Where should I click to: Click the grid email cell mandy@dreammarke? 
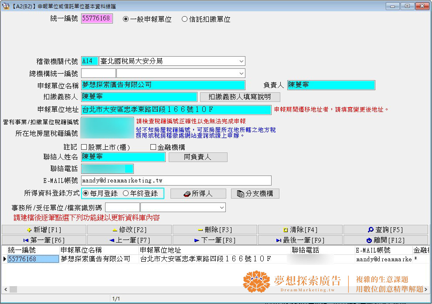[384, 259]
